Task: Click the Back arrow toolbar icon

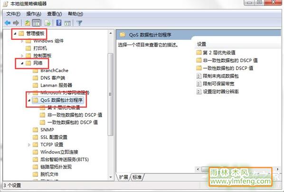Action: click(8, 23)
